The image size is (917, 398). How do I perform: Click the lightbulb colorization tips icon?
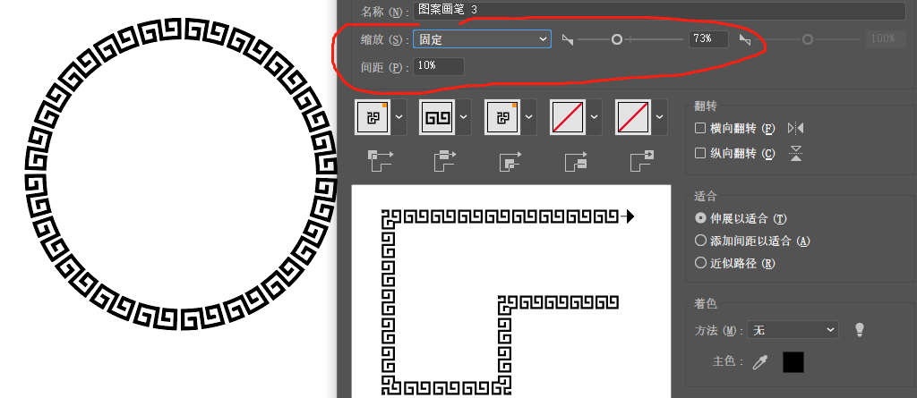pos(859,330)
